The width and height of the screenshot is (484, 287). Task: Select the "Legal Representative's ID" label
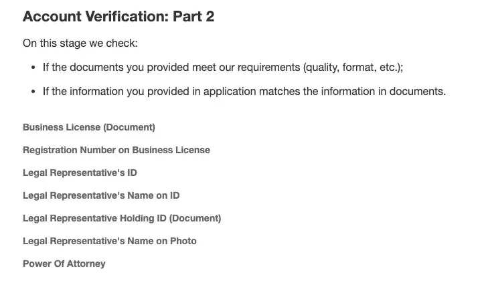click(80, 173)
